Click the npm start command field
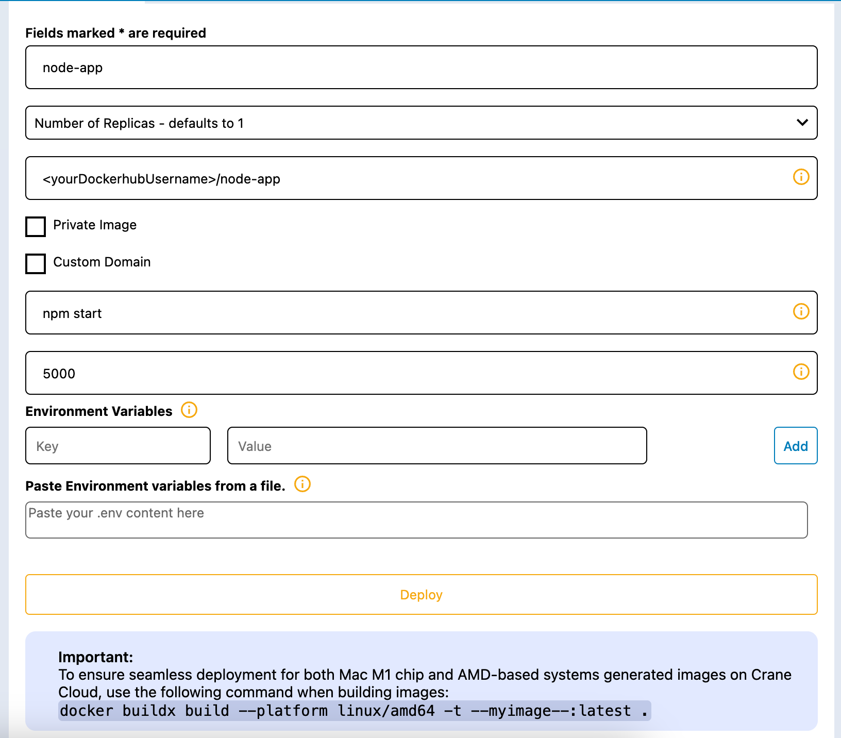Image resolution: width=841 pixels, height=738 pixels. [422, 313]
